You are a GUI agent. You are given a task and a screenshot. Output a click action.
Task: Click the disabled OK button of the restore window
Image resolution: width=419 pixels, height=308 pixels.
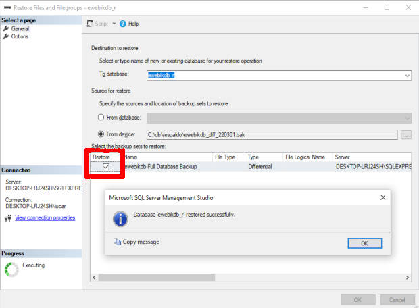point(358,300)
